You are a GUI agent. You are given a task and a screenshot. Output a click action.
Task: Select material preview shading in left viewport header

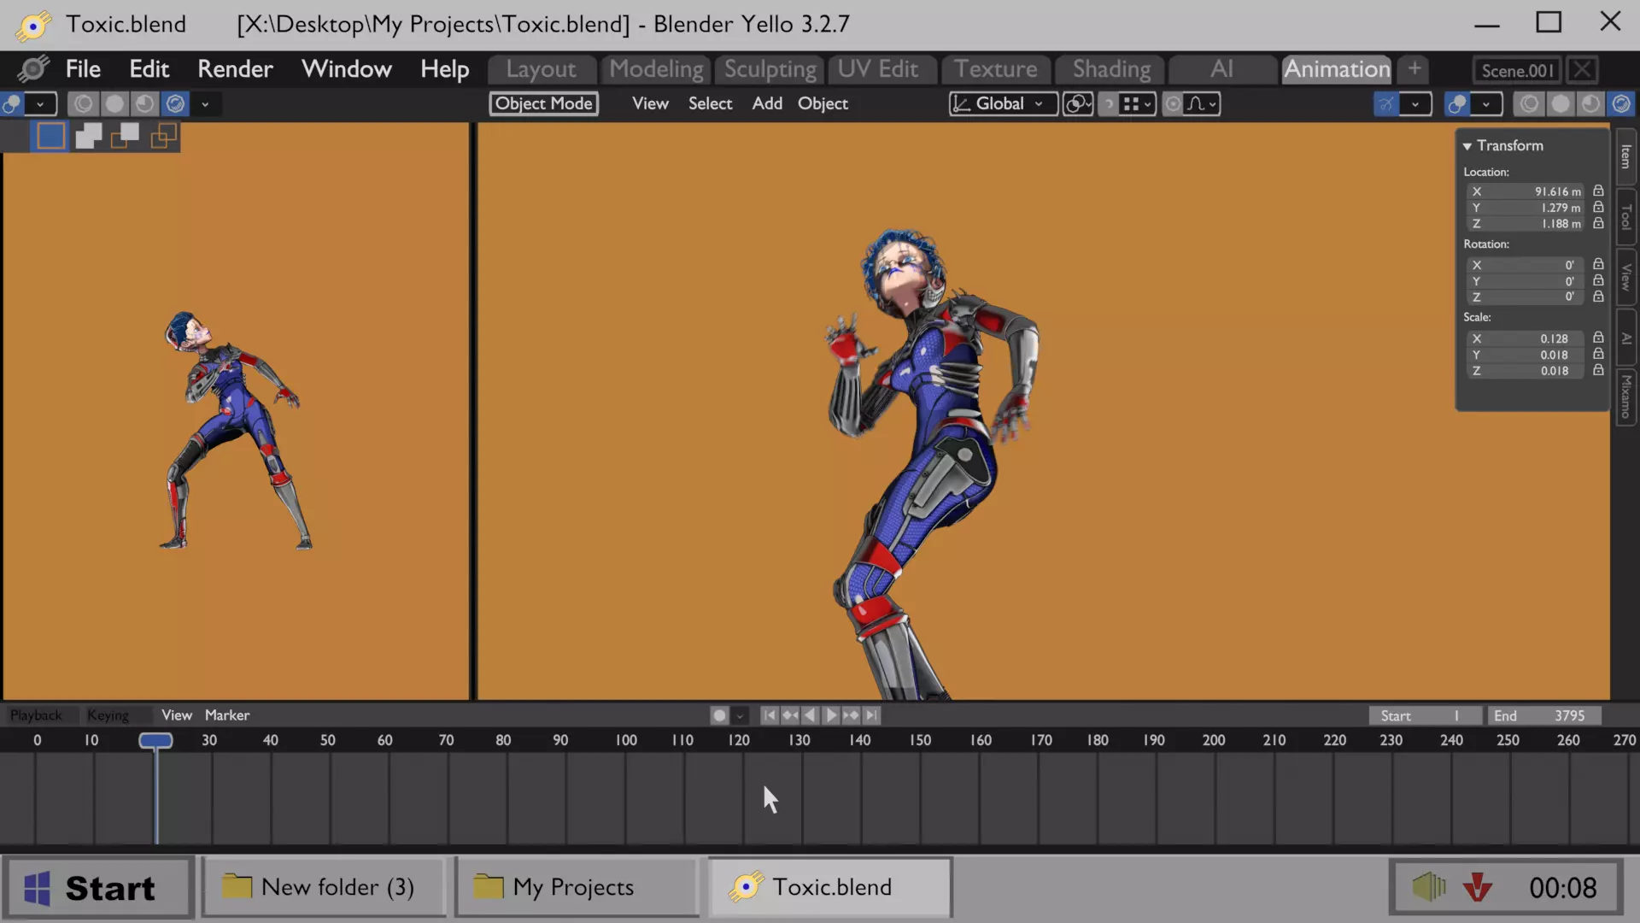(144, 104)
